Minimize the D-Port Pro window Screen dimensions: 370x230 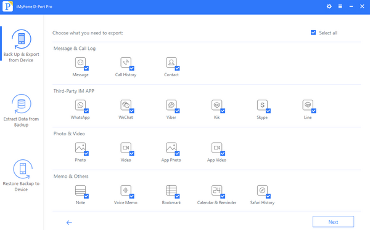351,7
